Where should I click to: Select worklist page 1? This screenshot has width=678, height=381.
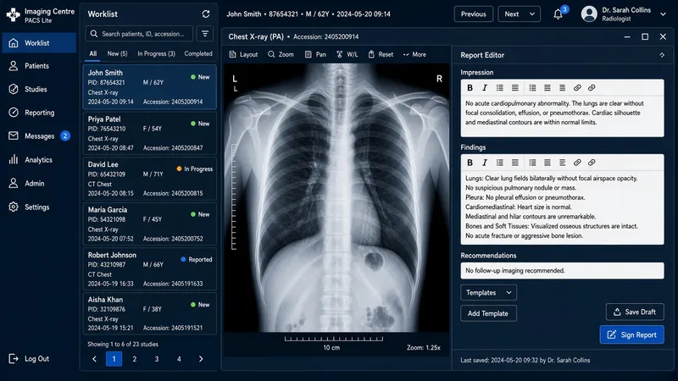click(114, 359)
